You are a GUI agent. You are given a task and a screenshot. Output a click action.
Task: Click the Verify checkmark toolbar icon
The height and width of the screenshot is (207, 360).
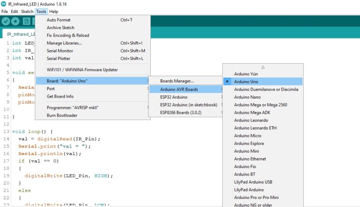[6, 21]
